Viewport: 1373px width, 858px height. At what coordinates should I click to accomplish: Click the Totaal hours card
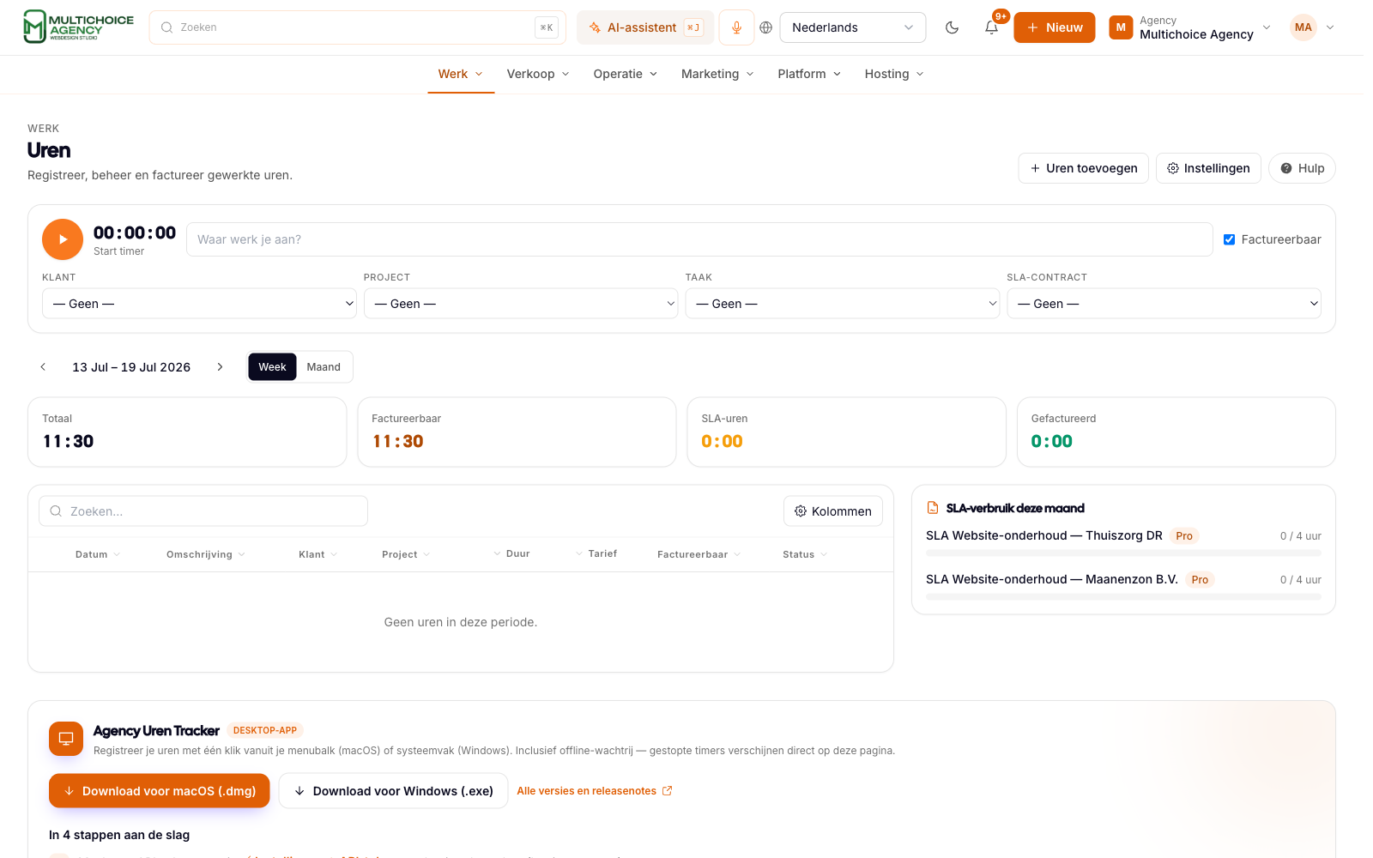187,432
